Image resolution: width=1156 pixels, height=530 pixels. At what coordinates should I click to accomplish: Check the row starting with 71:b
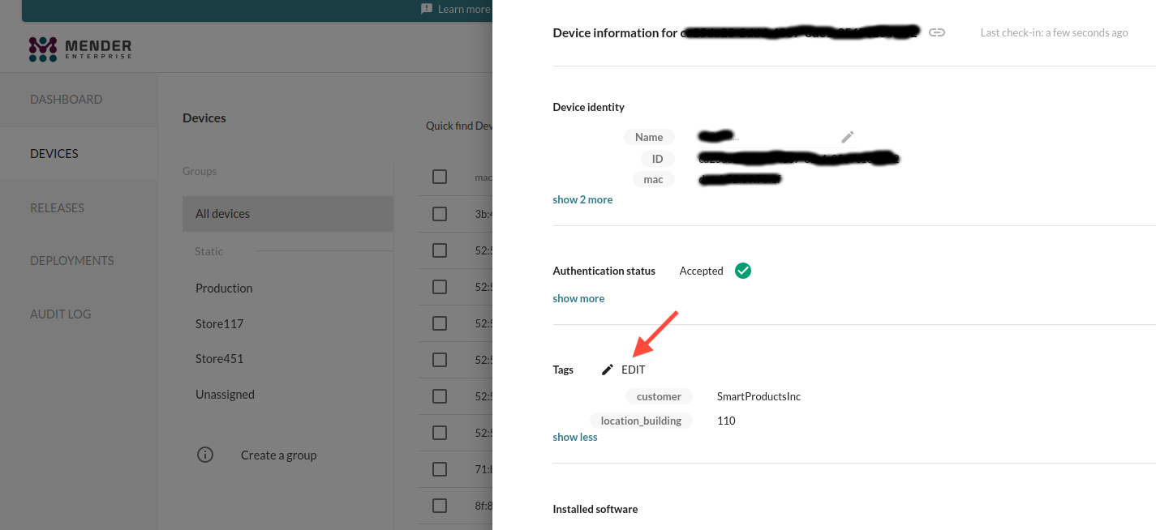click(x=440, y=469)
